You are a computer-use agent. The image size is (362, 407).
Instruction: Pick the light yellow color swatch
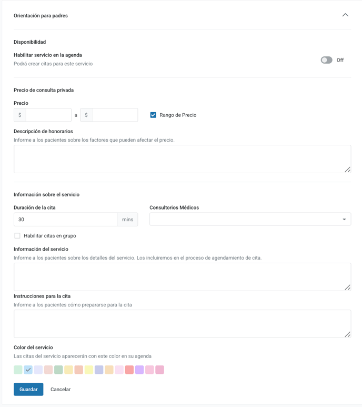[x=89, y=370]
